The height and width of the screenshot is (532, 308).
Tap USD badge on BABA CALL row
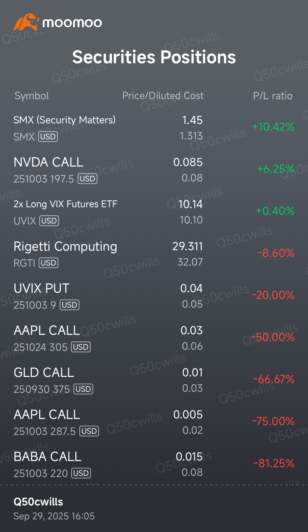point(81,473)
